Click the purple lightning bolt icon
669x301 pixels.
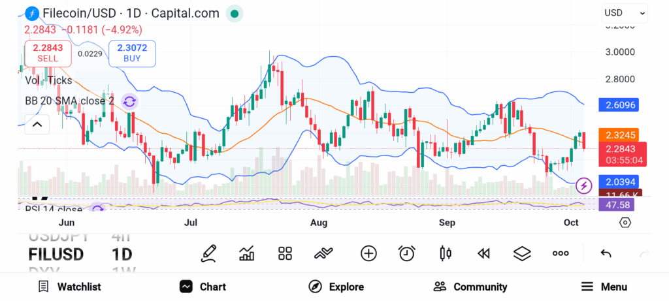click(x=584, y=186)
